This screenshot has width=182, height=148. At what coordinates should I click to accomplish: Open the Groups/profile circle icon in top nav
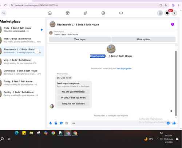click(103, 13)
